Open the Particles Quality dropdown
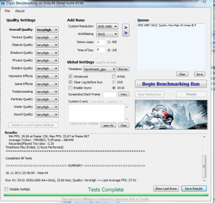215x203 pixels. click(x=47, y=99)
